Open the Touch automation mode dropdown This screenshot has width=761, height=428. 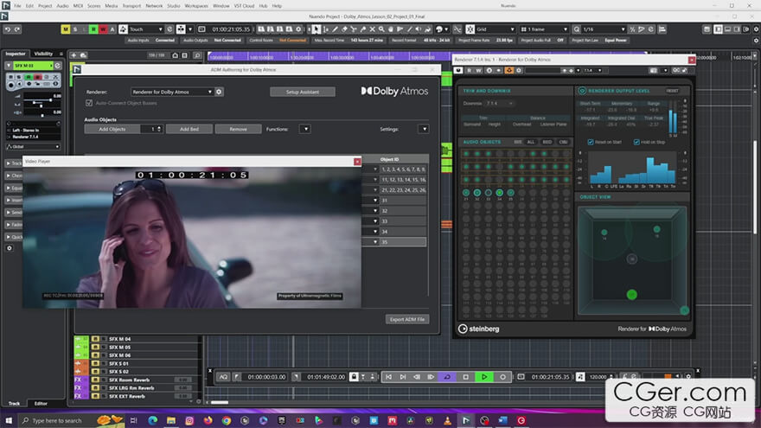point(145,29)
